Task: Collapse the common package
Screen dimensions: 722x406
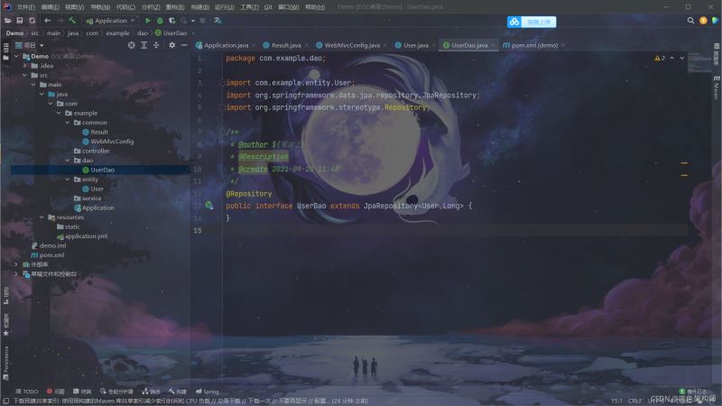Action: click(x=67, y=123)
